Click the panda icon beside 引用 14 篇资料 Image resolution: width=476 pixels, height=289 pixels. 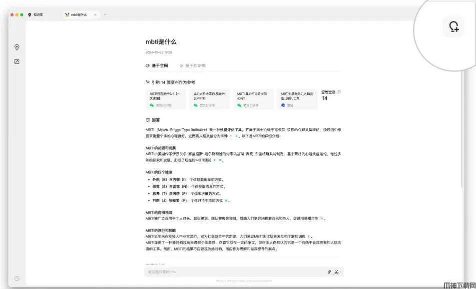147,82
